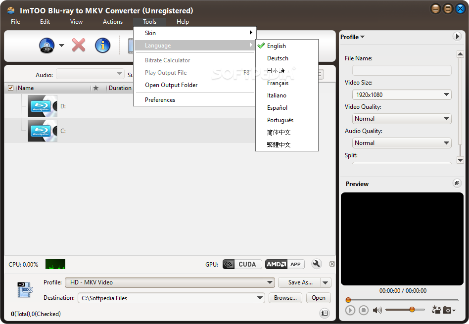
Task: Click the Name column header
Action: (53, 88)
